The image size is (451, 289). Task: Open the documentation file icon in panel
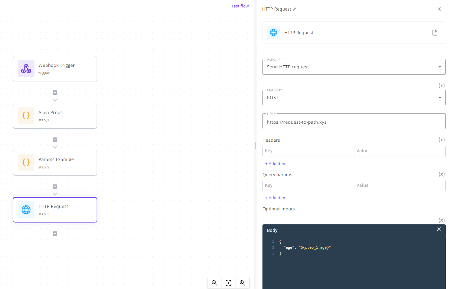(x=435, y=33)
